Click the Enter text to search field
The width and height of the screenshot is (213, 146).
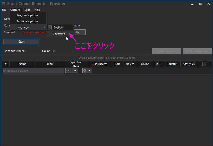[33, 70]
